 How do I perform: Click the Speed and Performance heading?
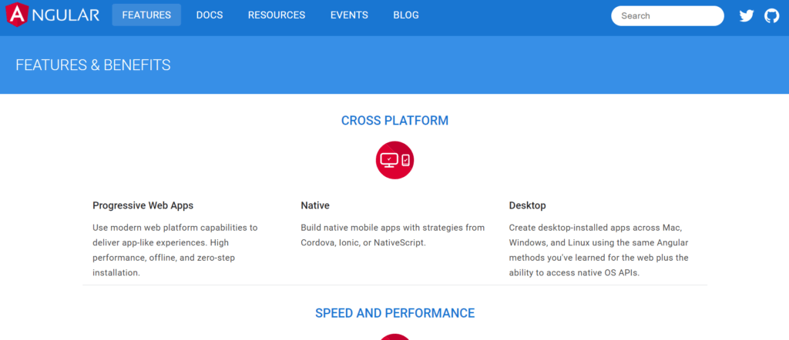pos(395,313)
